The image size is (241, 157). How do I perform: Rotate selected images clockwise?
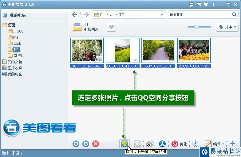(85, 144)
